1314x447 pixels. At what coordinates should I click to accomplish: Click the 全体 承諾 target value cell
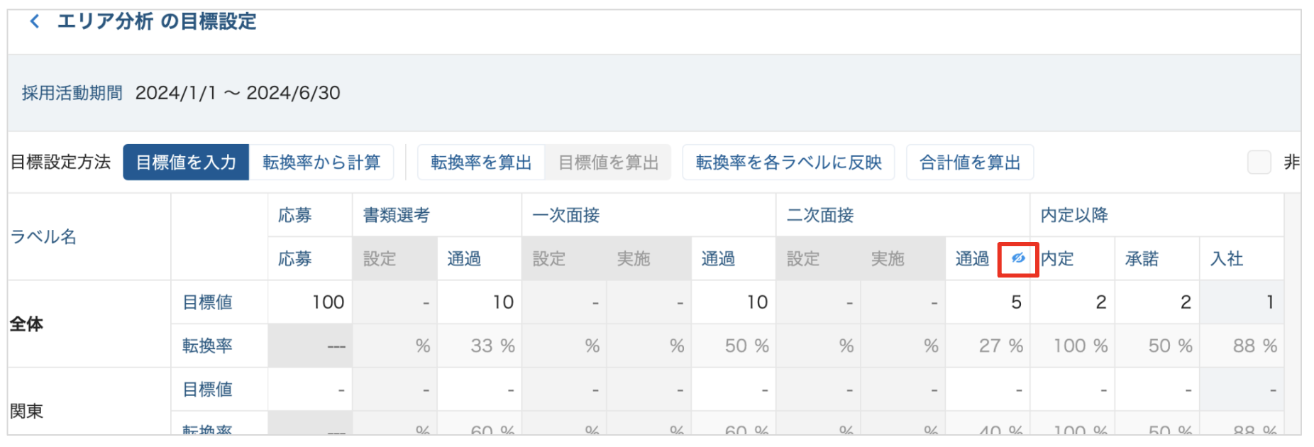pyautogui.click(x=1156, y=302)
